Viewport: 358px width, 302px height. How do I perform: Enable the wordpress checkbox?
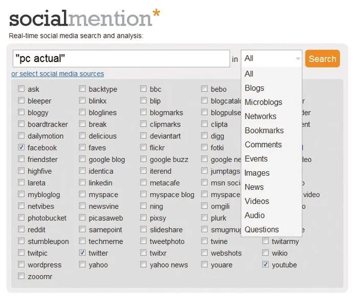click(x=21, y=265)
